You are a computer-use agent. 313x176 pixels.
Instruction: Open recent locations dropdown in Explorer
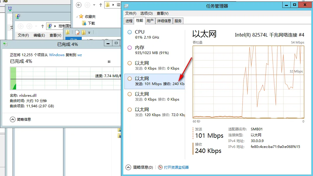pyautogui.click(x=94, y=5)
